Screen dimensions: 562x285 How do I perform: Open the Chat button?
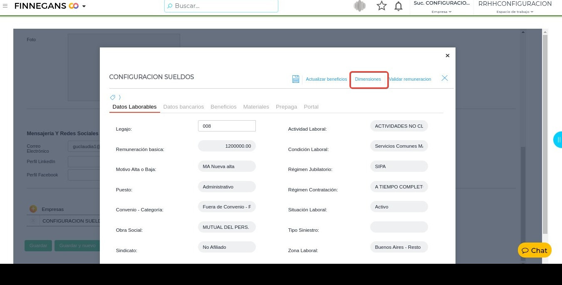coord(535,250)
